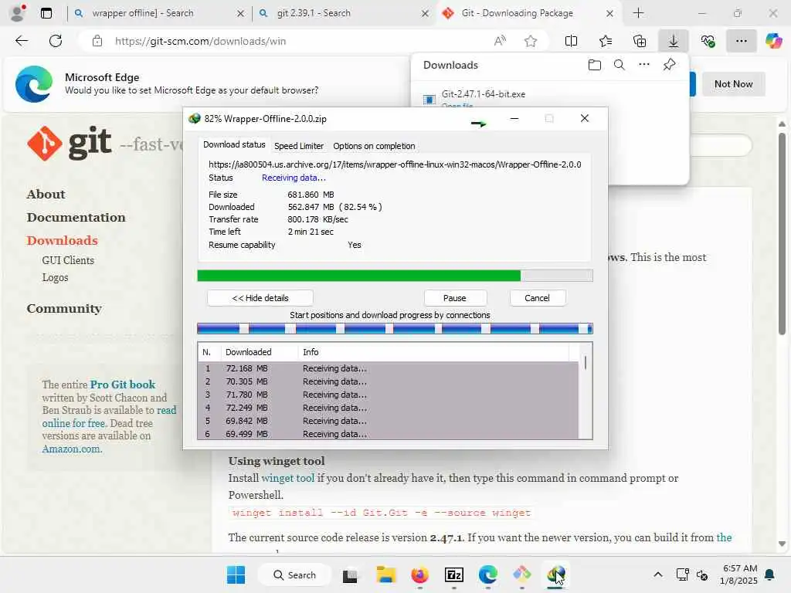The height and width of the screenshot is (593, 791).
Task: Open 7-Zip from the taskbar
Action: (x=454, y=574)
